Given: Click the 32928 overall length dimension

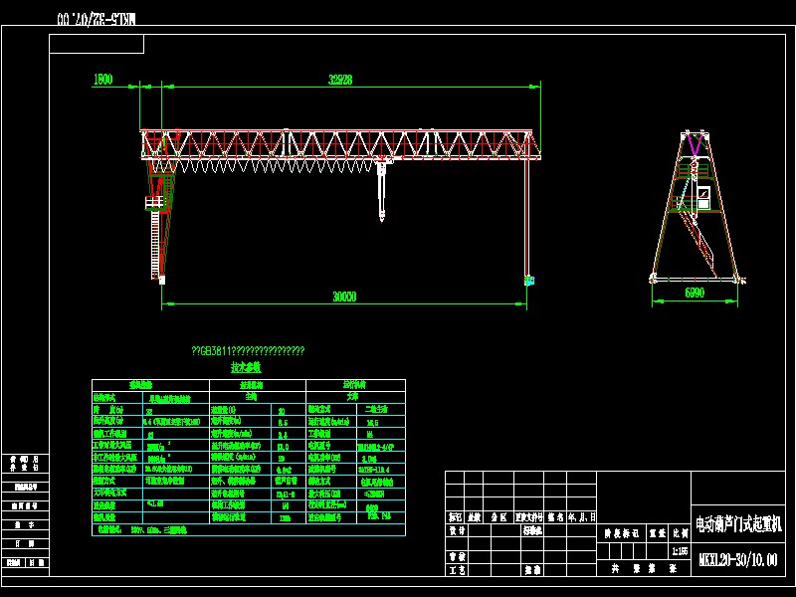Looking at the screenshot, I should [337, 80].
